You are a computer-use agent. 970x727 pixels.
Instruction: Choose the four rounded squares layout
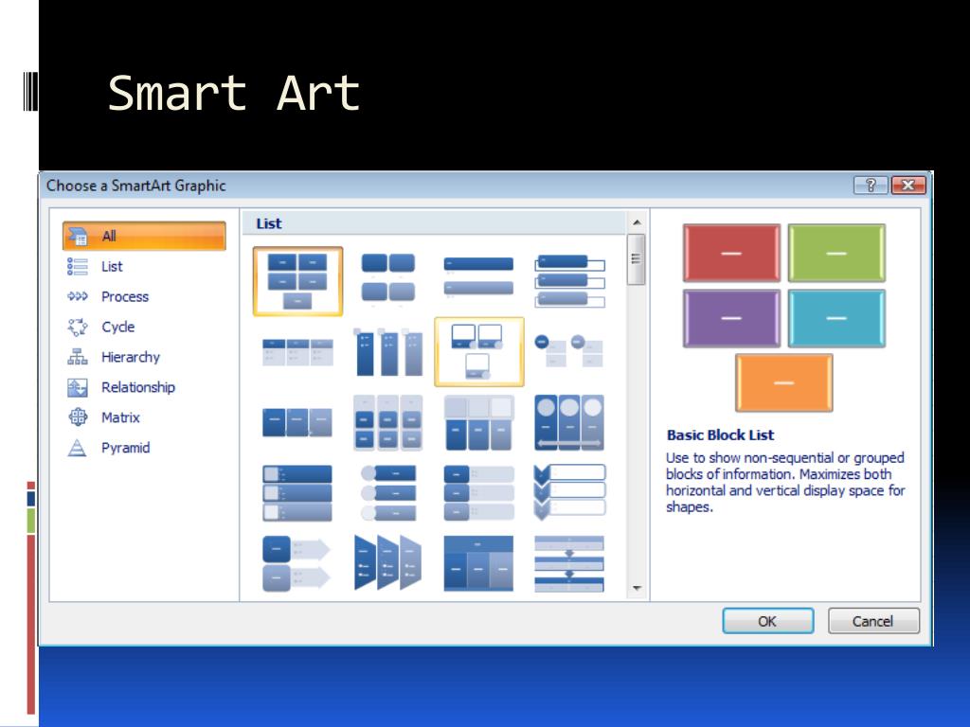coord(387,278)
